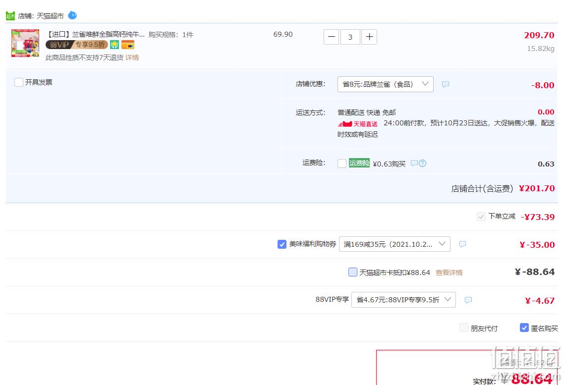This screenshot has width=565, height=385.
Task: Click the 88VIP专享 label
Action: (332, 299)
